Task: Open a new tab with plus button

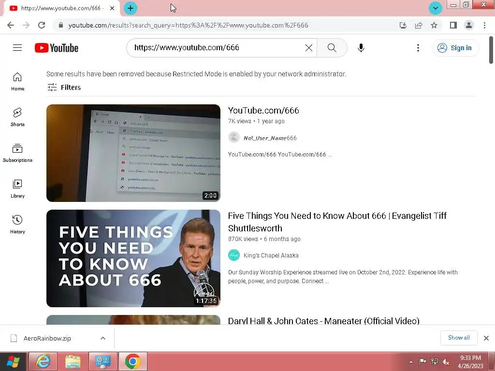Action: coord(130,8)
